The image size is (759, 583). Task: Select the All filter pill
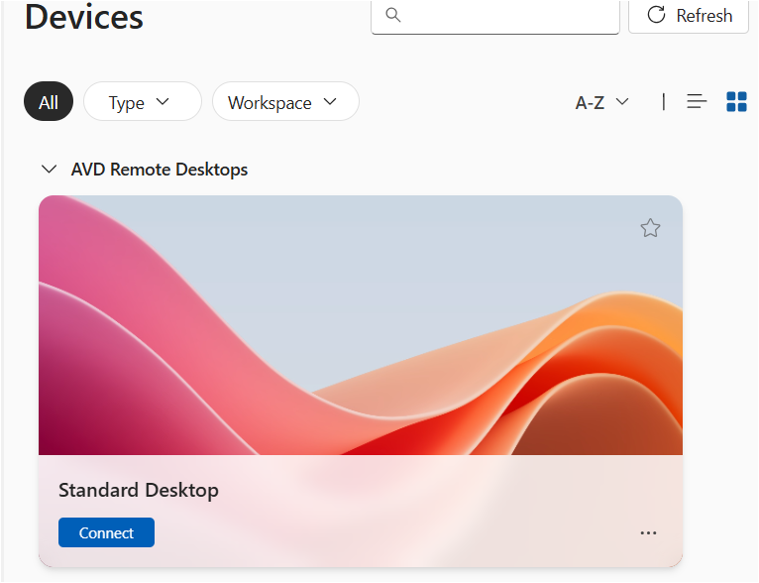click(49, 102)
